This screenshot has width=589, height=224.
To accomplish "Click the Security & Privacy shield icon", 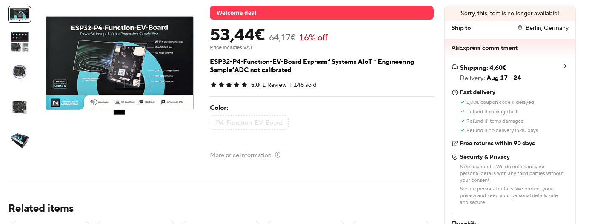I will tap(455, 157).
